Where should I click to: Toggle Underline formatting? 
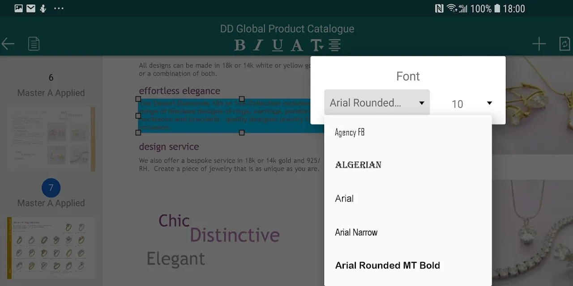pyautogui.click(x=278, y=45)
